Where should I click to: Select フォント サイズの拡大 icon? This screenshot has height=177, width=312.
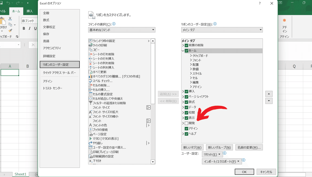pos(90,112)
